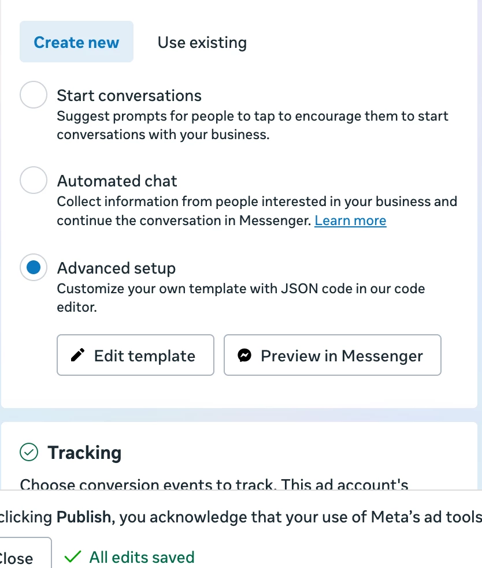Screen dimensions: 482x568
Task: Click the All edits saved status text
Action: click(x=142, y=557)
